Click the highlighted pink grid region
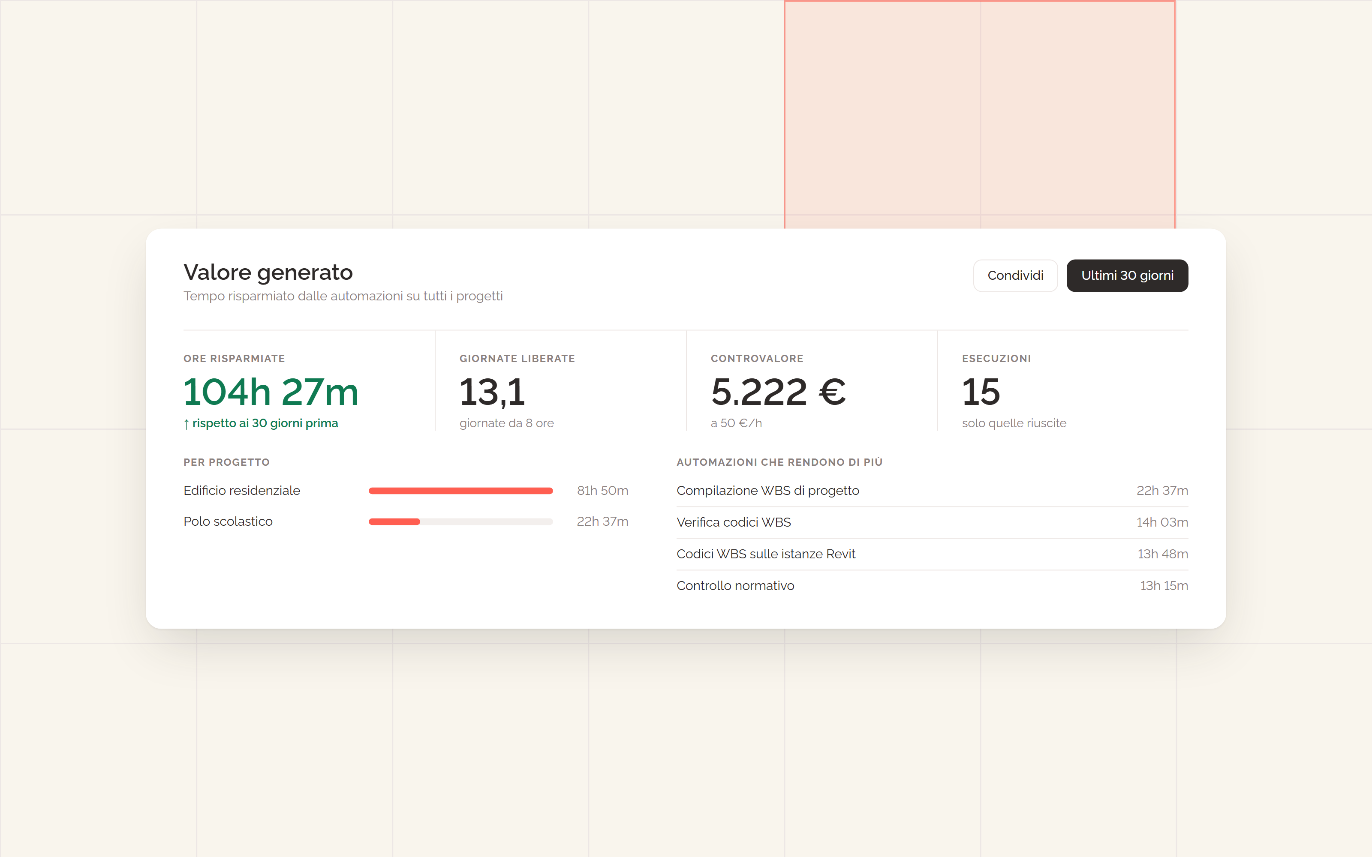Image resolution: width=1372 pixels, height=857 pixels. point(980,114)
